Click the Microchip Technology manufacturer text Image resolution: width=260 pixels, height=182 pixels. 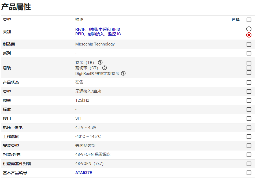95,44
